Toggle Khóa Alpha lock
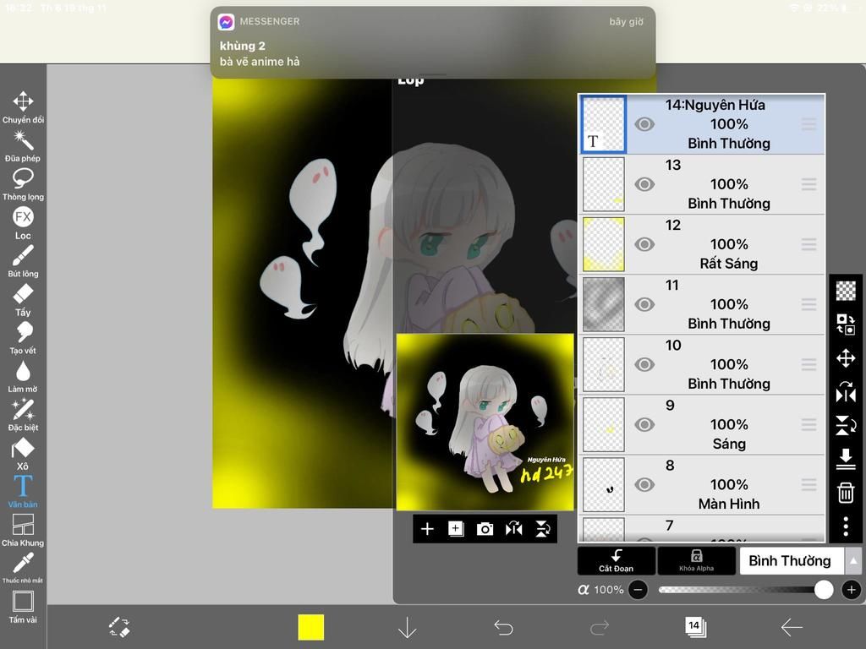This screenshot has width=866, height=649. [x=697, y=561]
